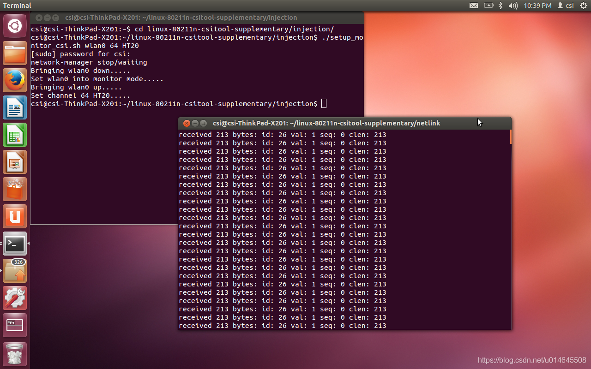Maximize the netlink terminal window
Viewport: 591px width, 369px height.
(203, 123)
